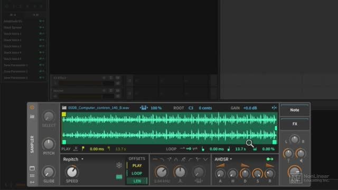
Task: Click the SELECT knob
Action: 49,116
